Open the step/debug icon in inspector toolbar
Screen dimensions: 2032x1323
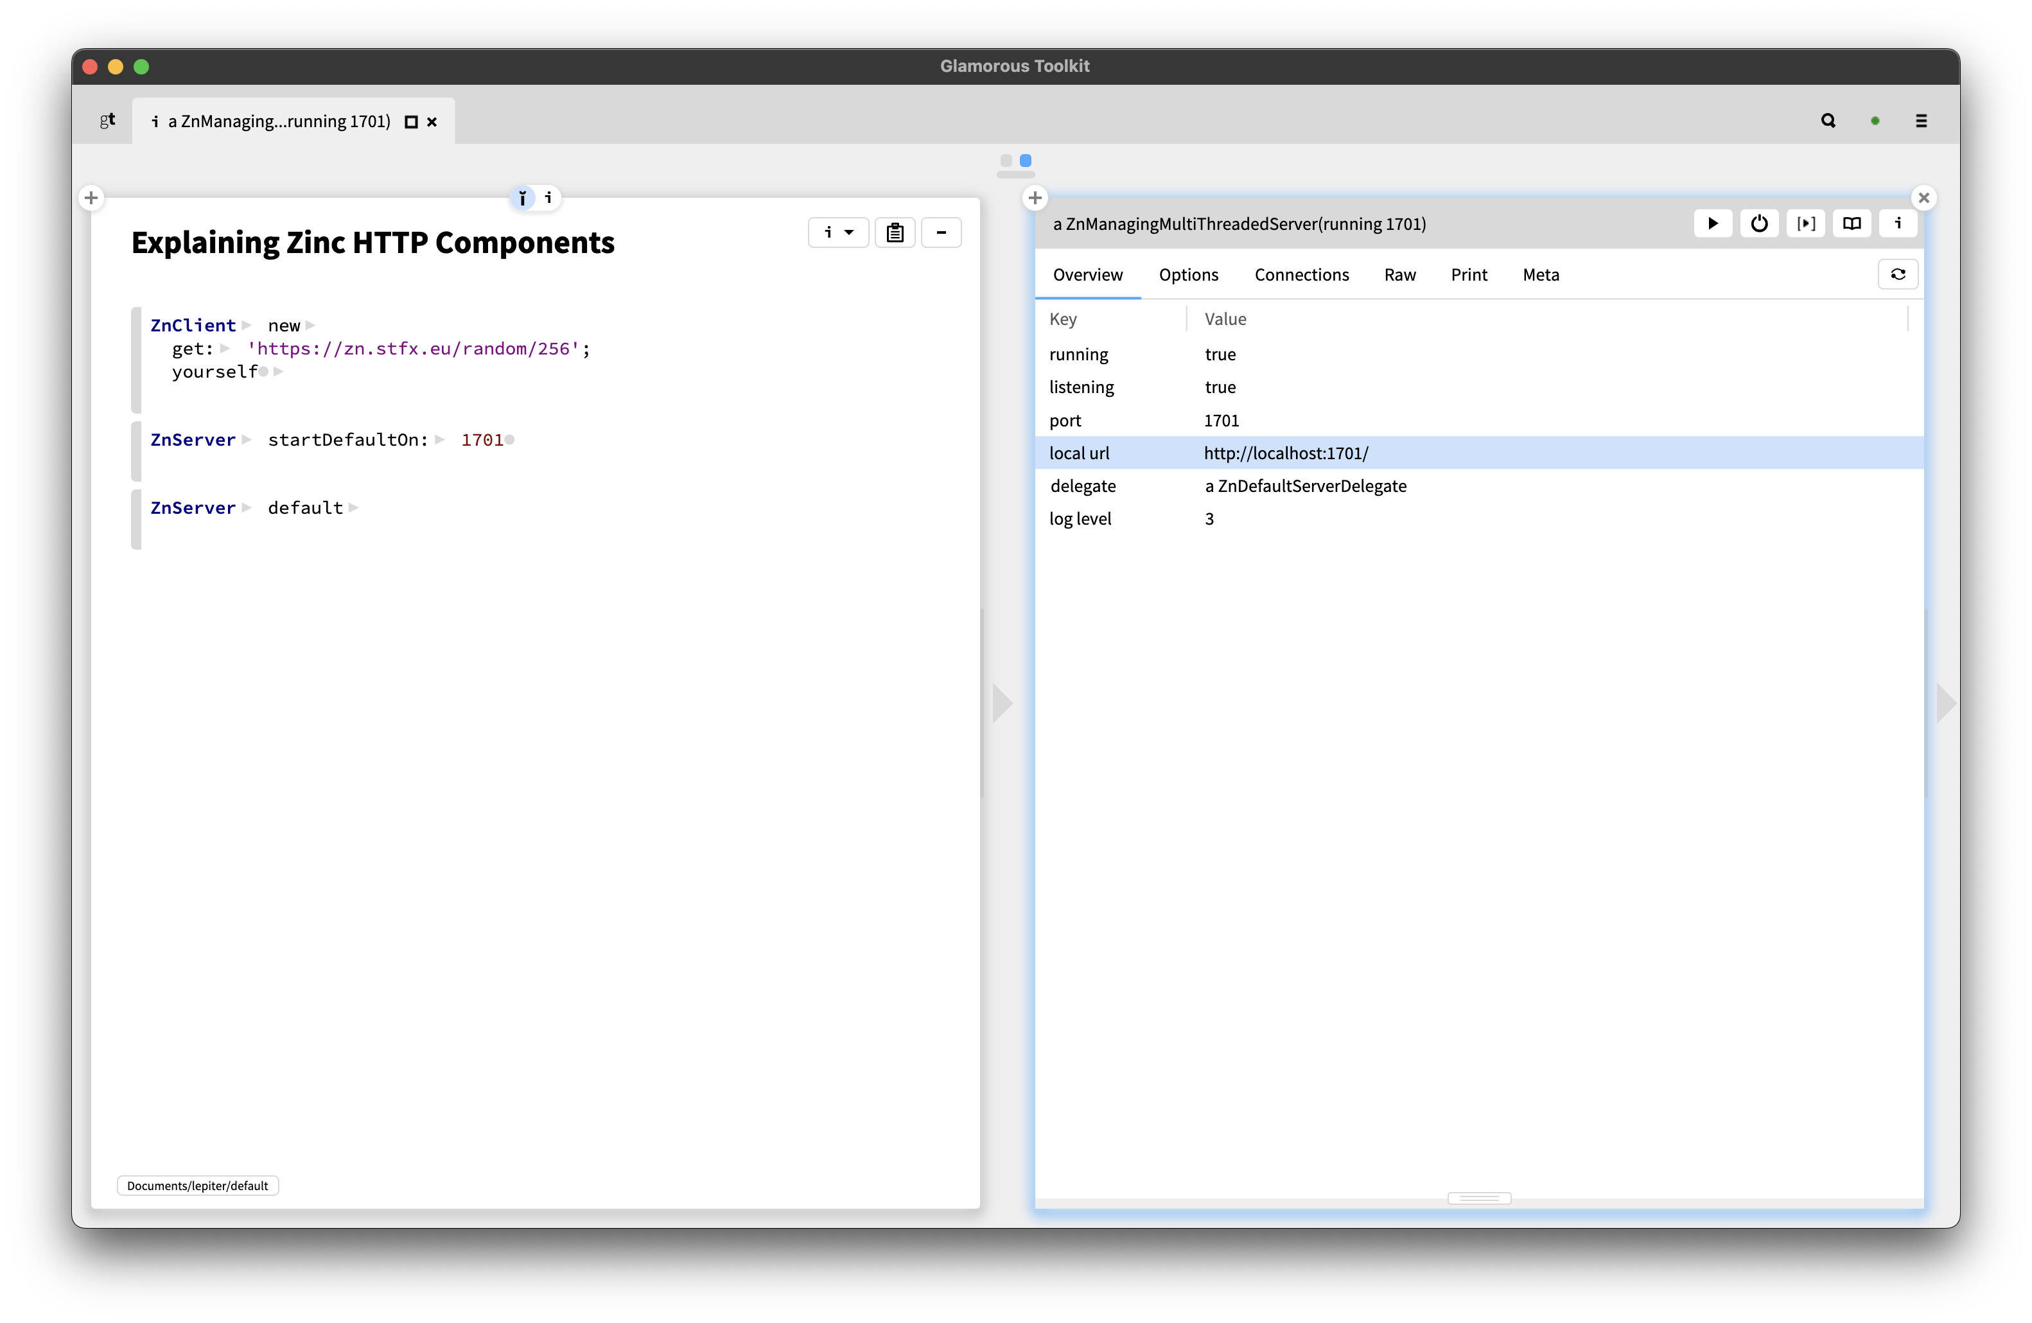coord(1806,223)
